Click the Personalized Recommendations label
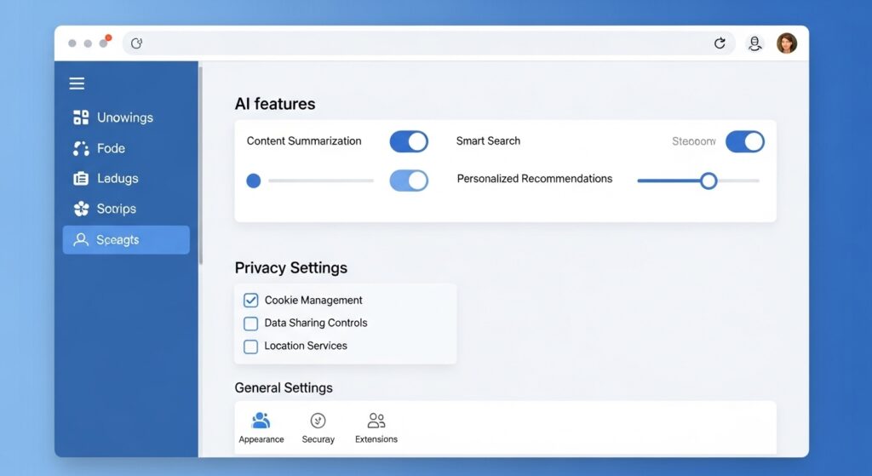 click(535, 179)
